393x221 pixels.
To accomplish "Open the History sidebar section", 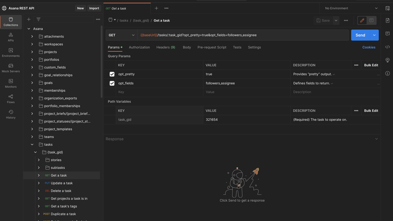I will [x=11, y=114].
